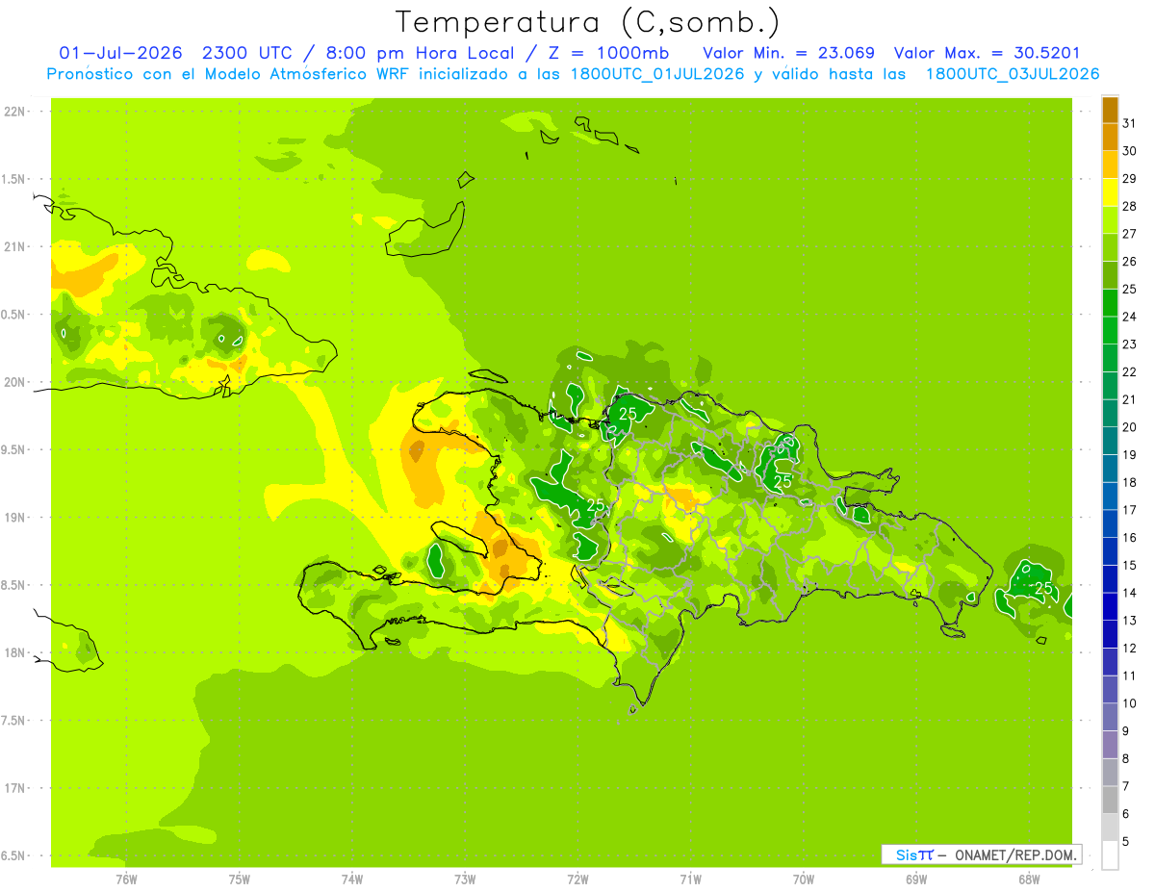1155x892 pixels.
Task: Click the Valor Min. = 23.069 text
Action: point(789,53)
